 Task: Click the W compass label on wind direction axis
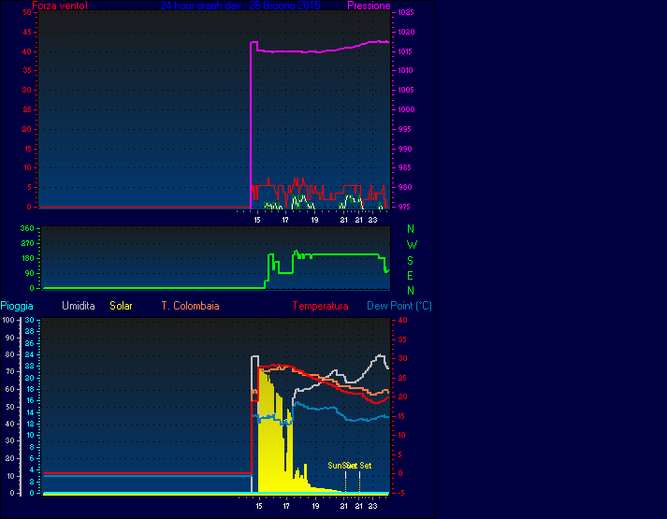[412, 244]
